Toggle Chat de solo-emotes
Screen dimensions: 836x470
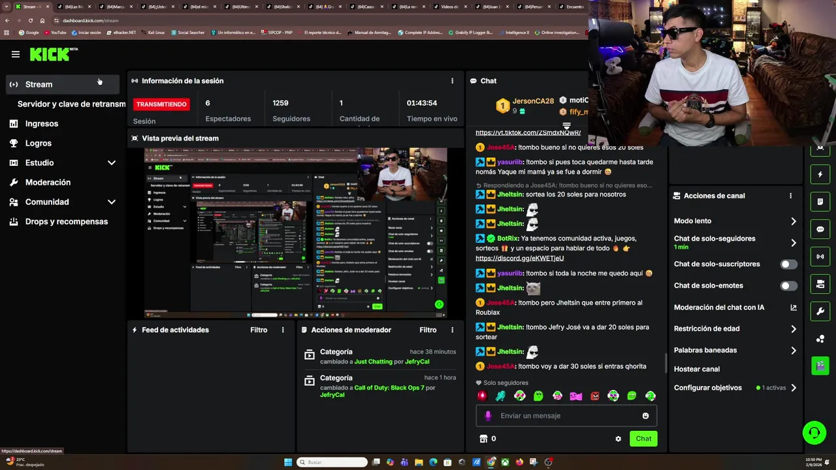(x=789, y=286)
